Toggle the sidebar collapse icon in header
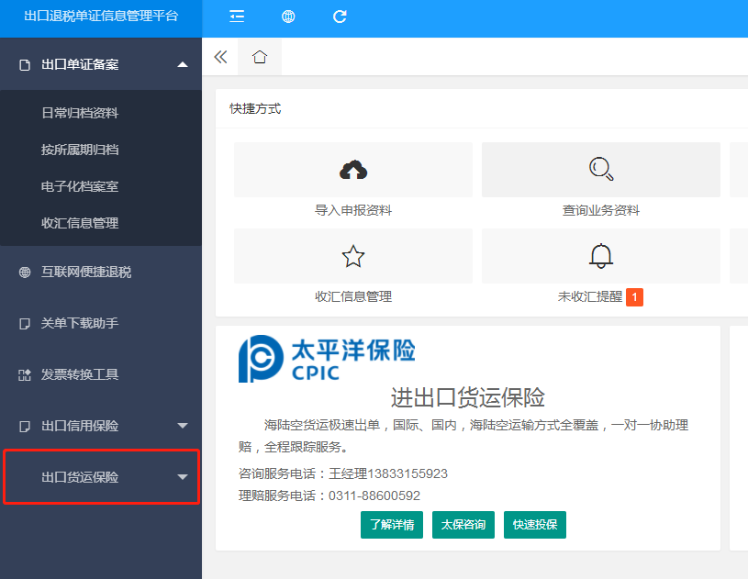Image resolution: width=748 pixels, height=579 pixels. click(x=237, y=17)
